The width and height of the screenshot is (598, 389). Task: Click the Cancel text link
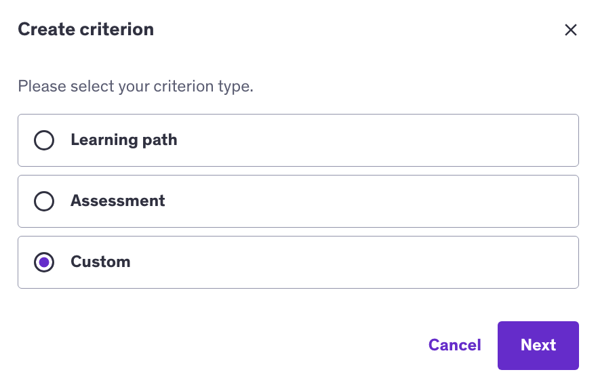(x=454, y=346)
